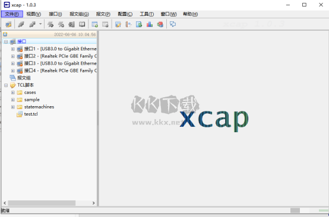Click the TCL脚本 folder icon
Image resolution: width=329 pixels, height=217 pixels.
pyautogui.click(x=12, y=85)
